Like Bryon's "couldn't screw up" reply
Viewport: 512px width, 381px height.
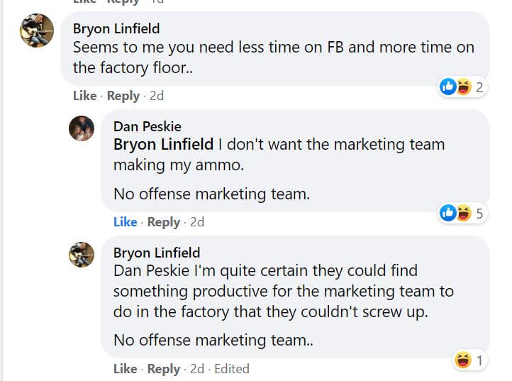tap(125, 369)
